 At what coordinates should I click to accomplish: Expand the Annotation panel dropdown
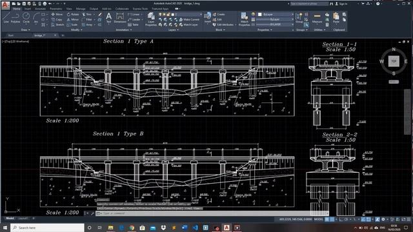coord(124,30)
